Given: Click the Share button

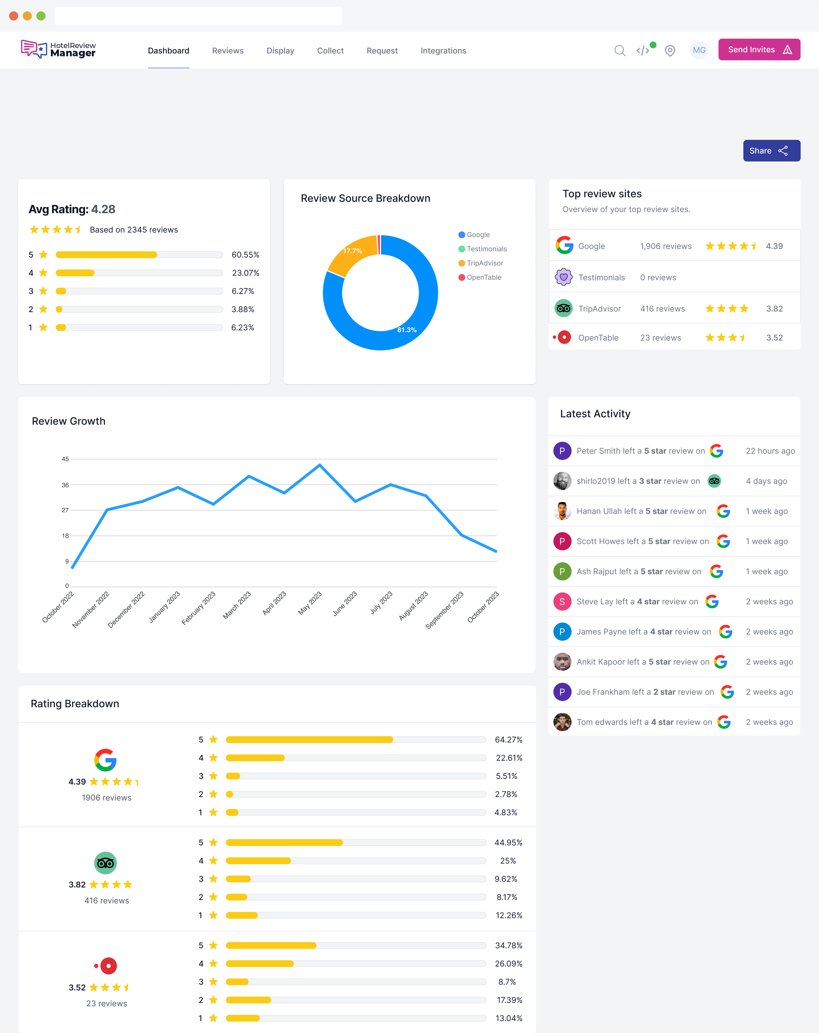Looking at the screenshot, I should (772, 150).
